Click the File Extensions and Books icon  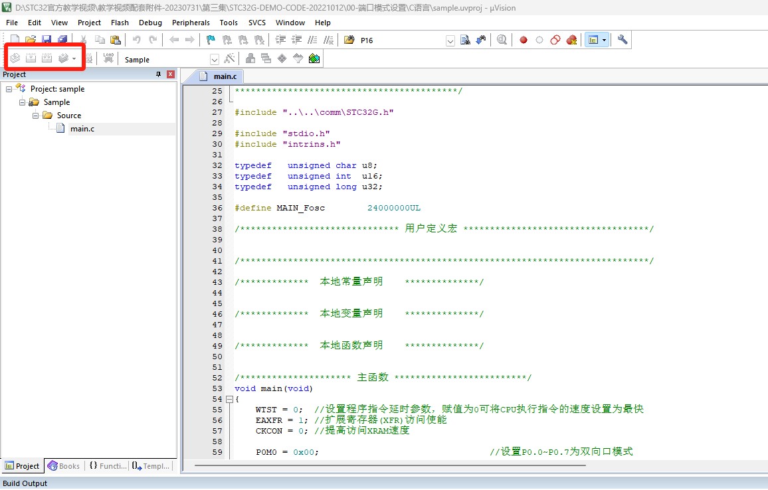(250, 58)
